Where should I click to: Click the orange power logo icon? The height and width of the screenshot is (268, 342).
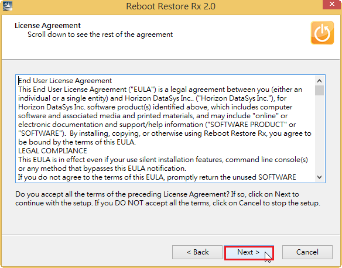click(322, 33)
